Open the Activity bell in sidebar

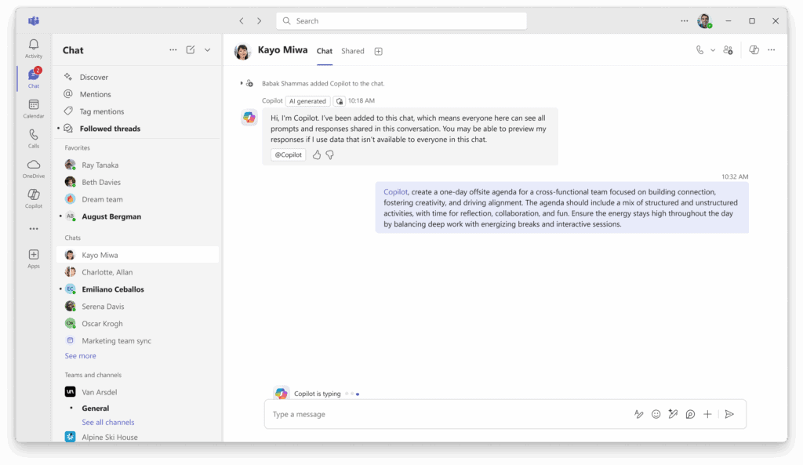coord(33,48)
